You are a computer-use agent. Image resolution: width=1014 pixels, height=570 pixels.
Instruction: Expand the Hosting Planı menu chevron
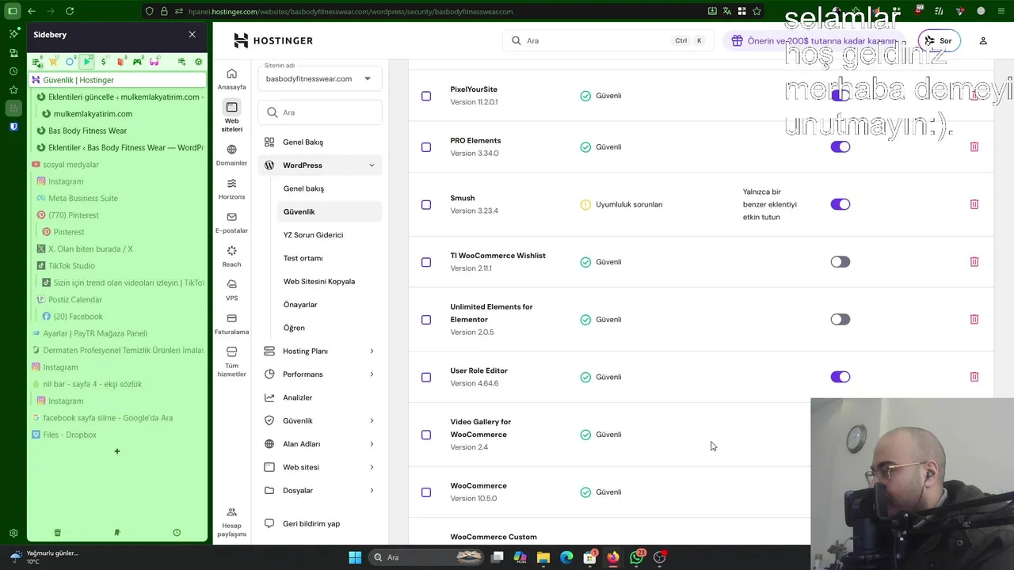(372, 351)
